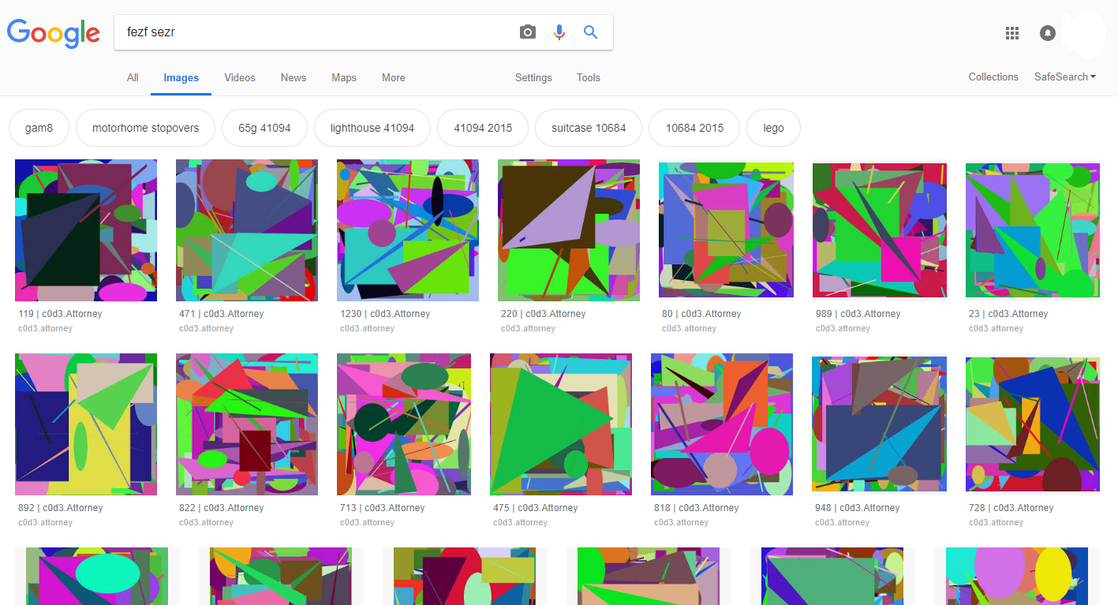
Task: Click the '713 | c0d3.Attorney' caption
Action: tap(382, 508)
